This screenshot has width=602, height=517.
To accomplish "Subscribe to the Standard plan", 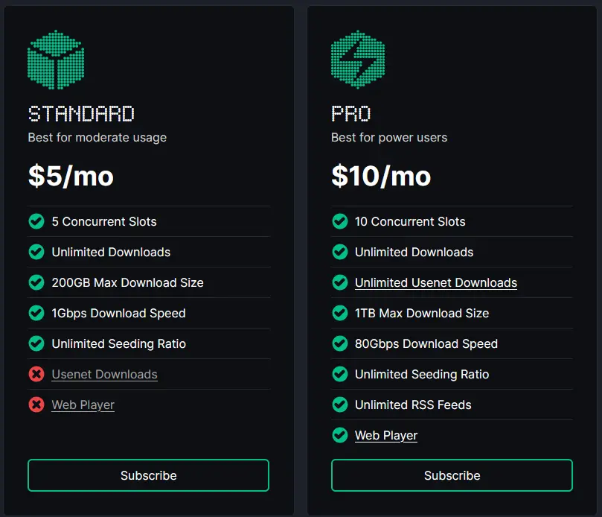I will [148, 475].
